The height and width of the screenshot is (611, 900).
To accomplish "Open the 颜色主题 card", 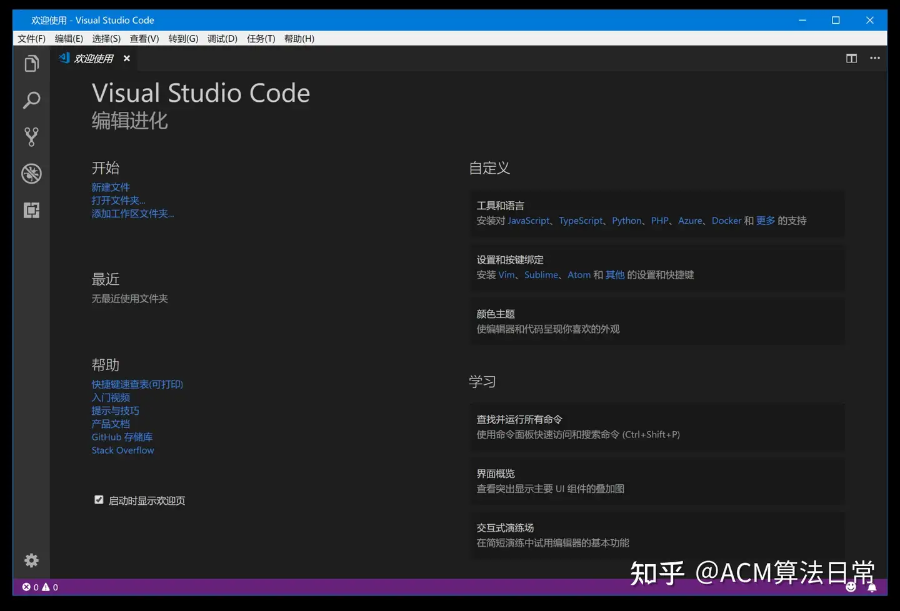I will click(657, 321).
